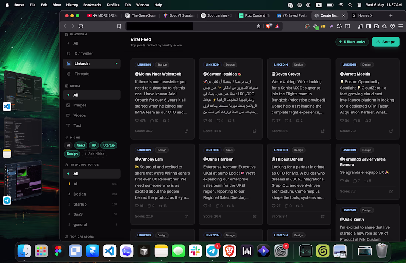The height and width of the screenshot is (263, 406).
Task: Open the Profiles menu
Action: 113,5
